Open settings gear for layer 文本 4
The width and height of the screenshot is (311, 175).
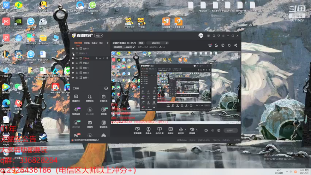[x=96, y=58]
